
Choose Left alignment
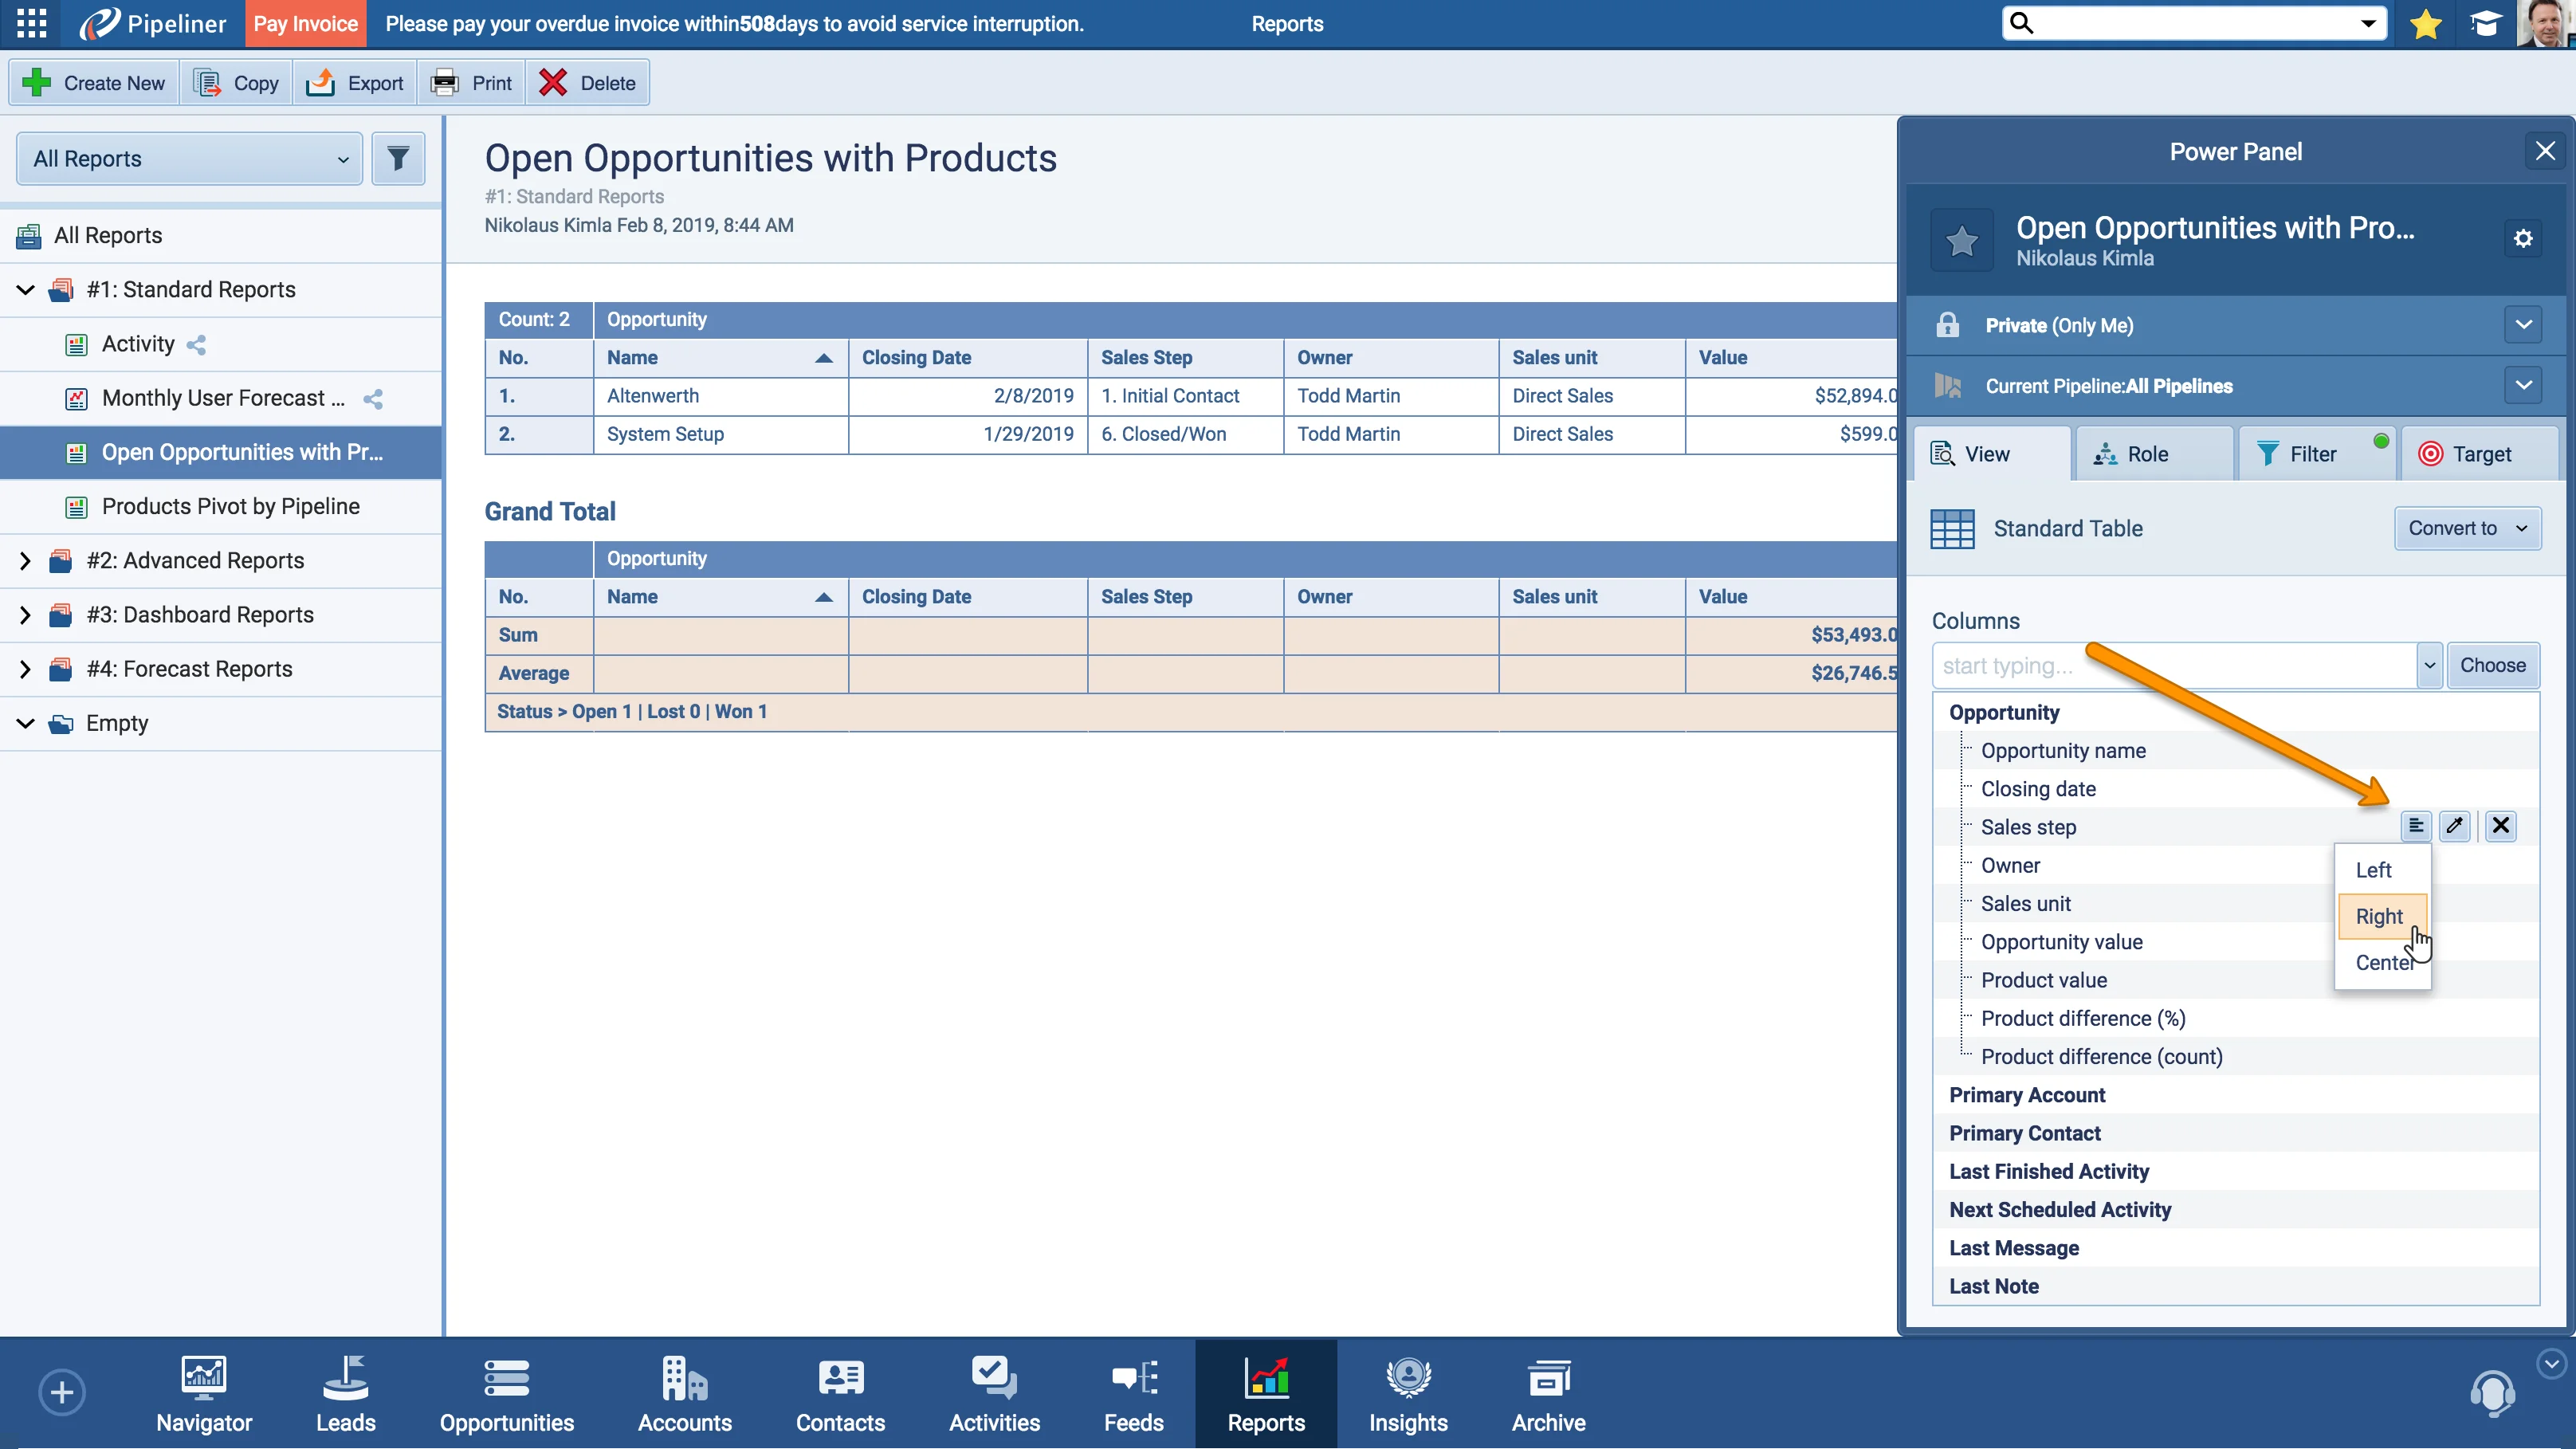coord(2383,870)
